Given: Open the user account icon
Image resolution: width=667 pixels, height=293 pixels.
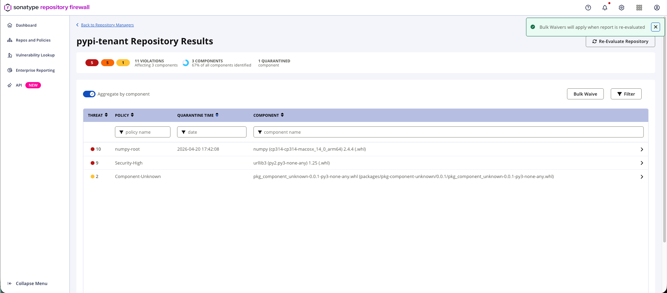Looking at the screenshot, I should 657,8.
